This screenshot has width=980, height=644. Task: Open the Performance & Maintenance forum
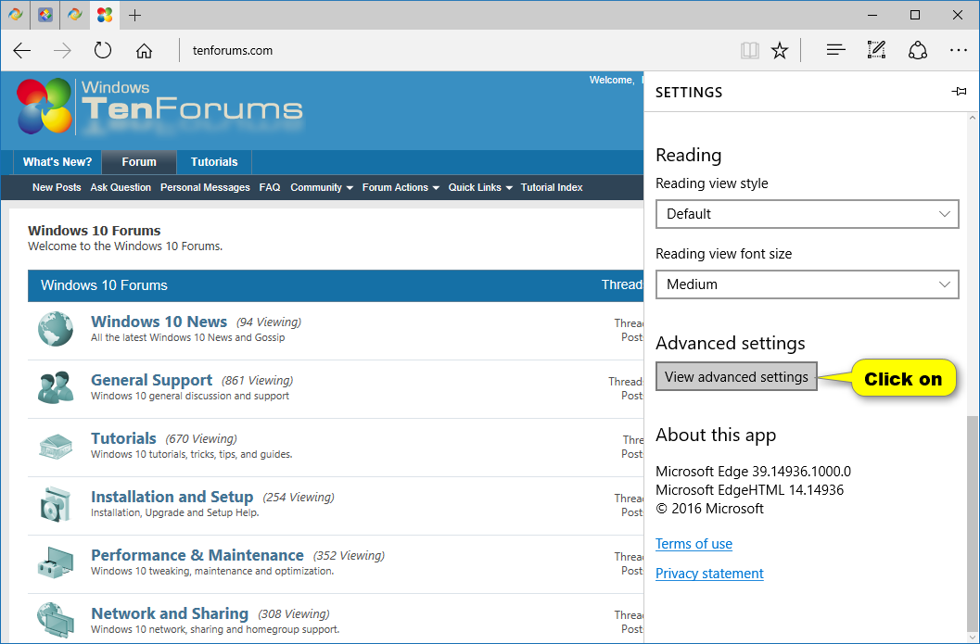coord(197,555)
